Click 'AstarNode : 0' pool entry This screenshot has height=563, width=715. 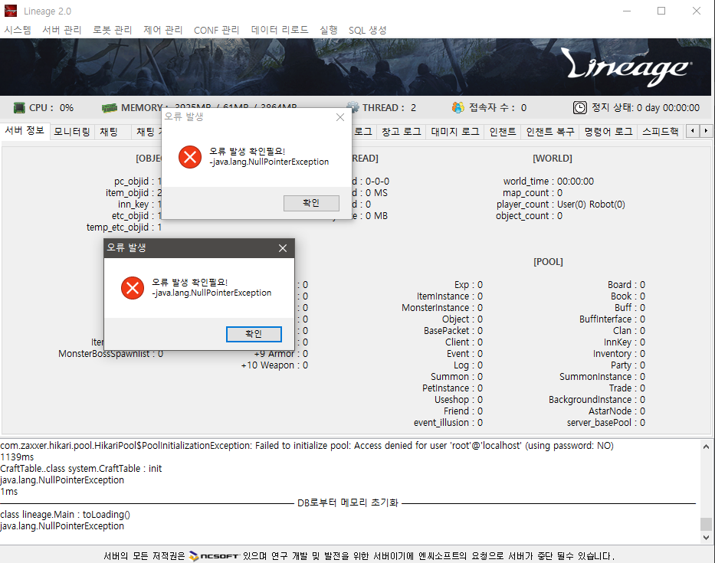click(616, 411)
